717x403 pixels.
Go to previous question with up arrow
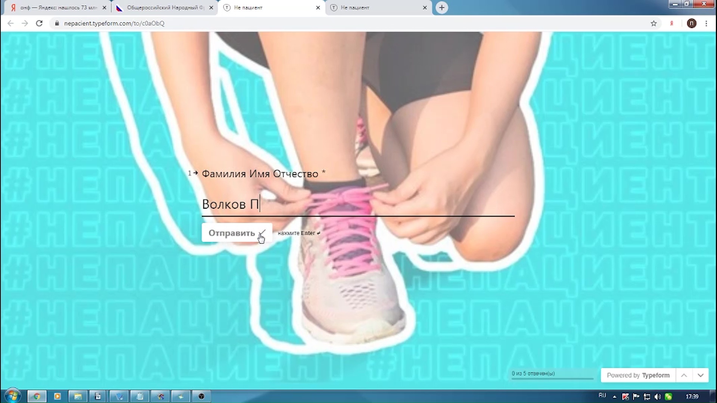pyautogui.click(x=684, y=375)
